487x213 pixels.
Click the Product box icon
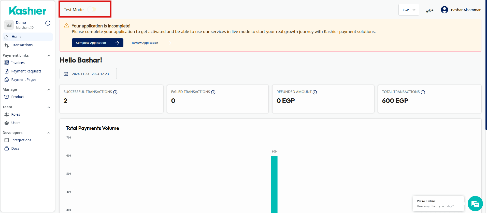(x=7, y=97)
